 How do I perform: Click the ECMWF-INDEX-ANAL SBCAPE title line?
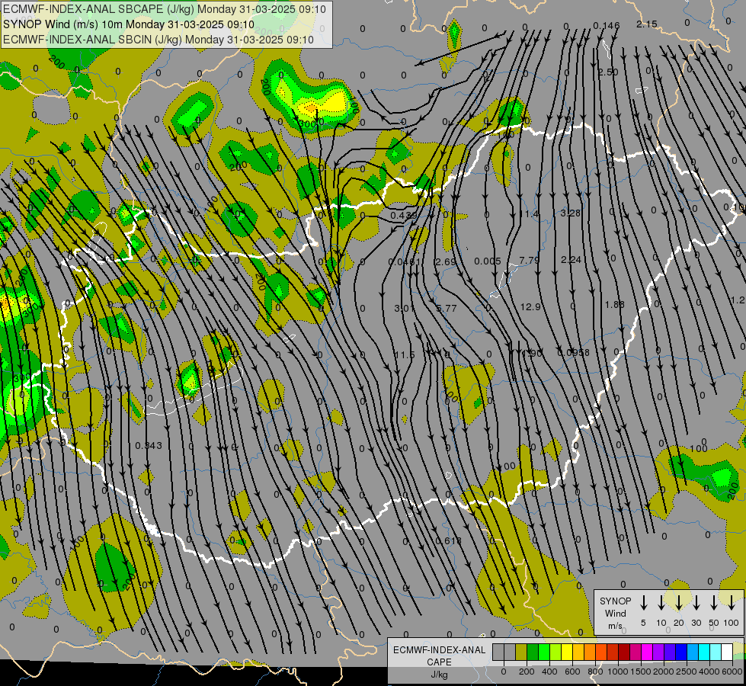[x=165, y=9]
